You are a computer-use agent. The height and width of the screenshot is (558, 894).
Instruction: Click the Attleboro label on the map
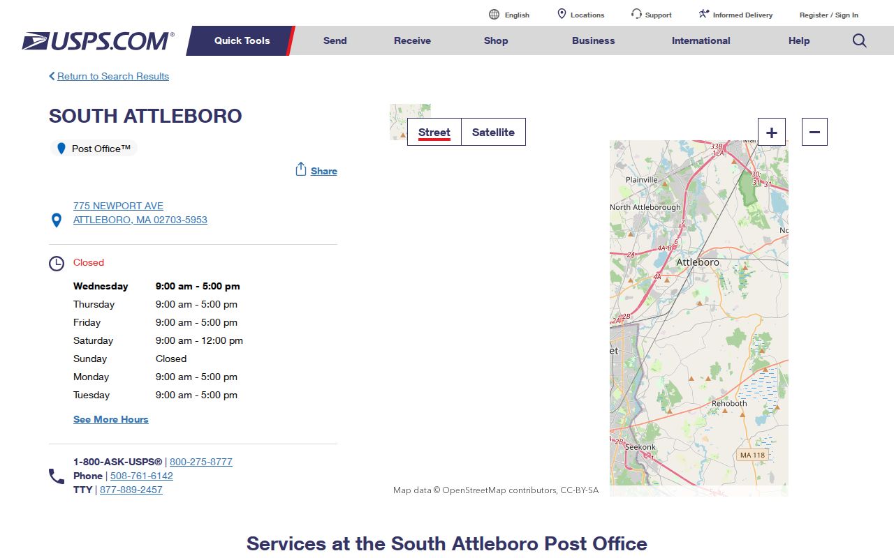(x=698, y=262)
